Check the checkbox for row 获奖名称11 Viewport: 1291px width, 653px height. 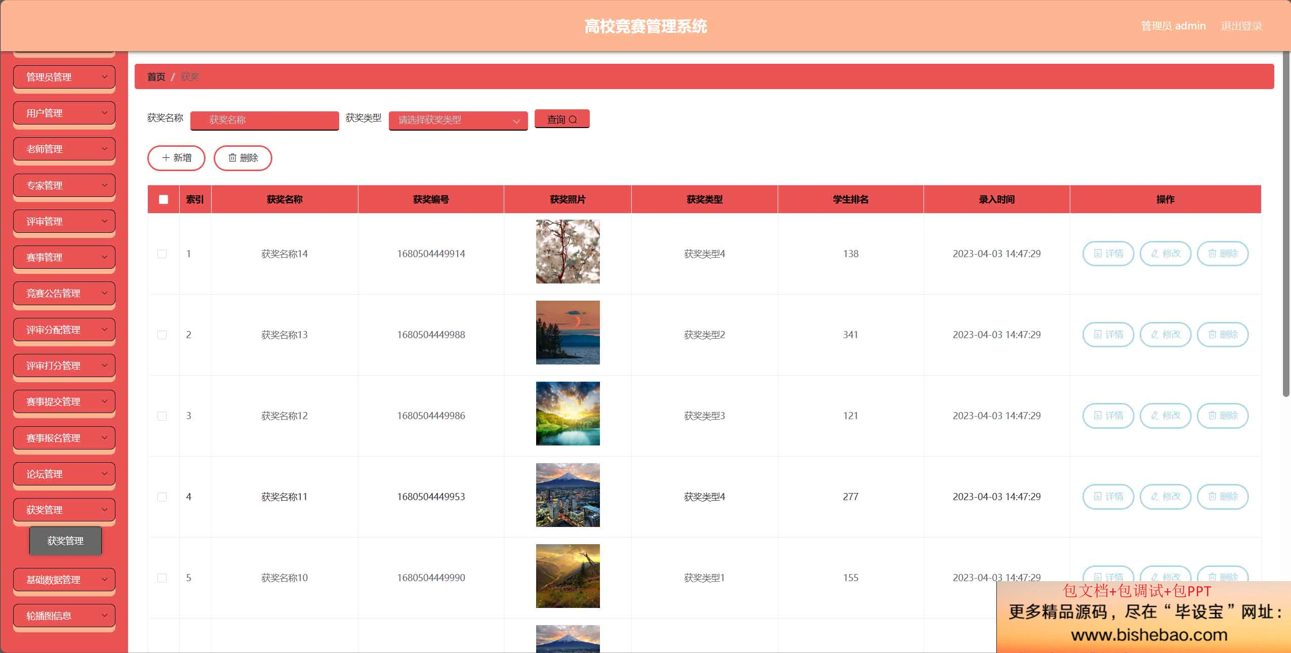click(x=162, y=497)
